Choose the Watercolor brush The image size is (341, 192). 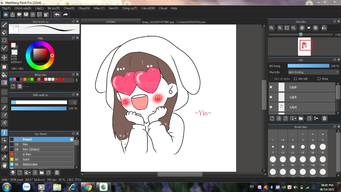42,164
